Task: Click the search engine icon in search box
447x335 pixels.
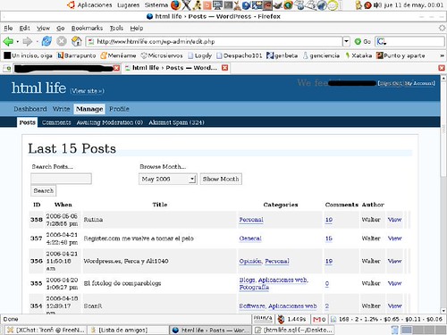Action: click(381, 42)
